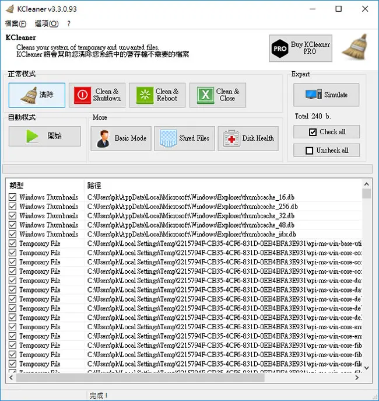Viewport: 379px width, 401px height.
Task: Select the thumbcache_16.db path text
Action: (x=191, y=197)
